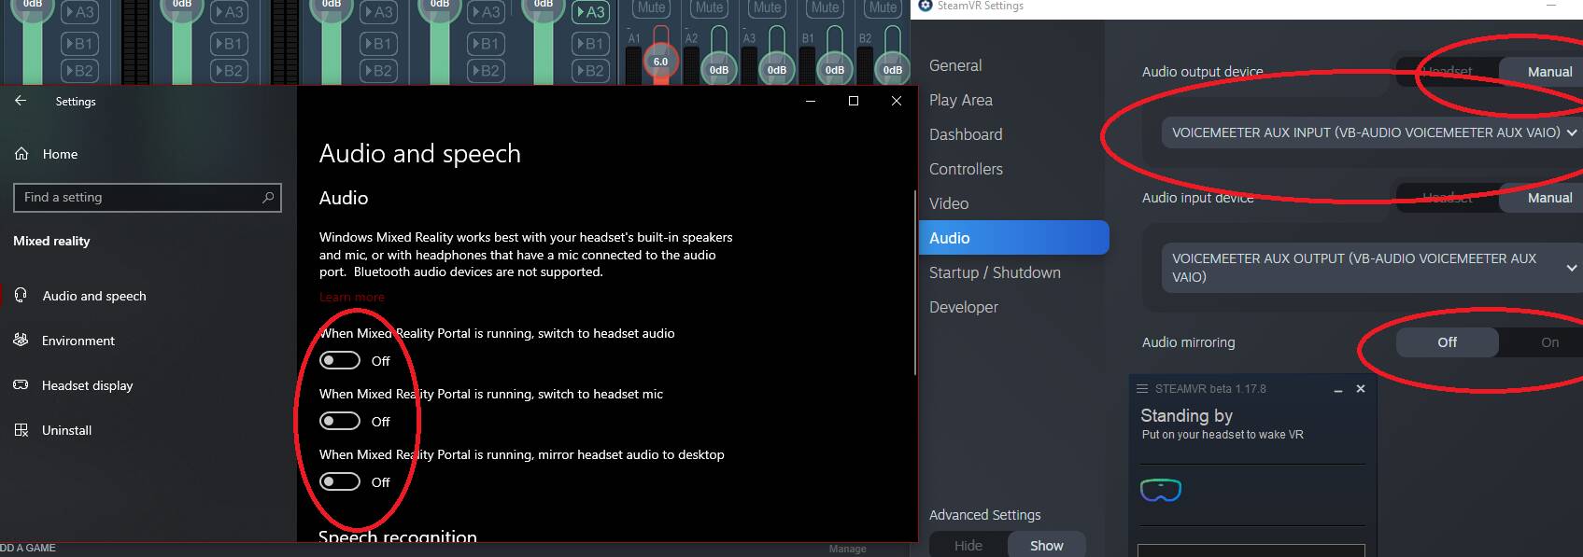Open Audio and speech settings page

(x=93, y=296)
